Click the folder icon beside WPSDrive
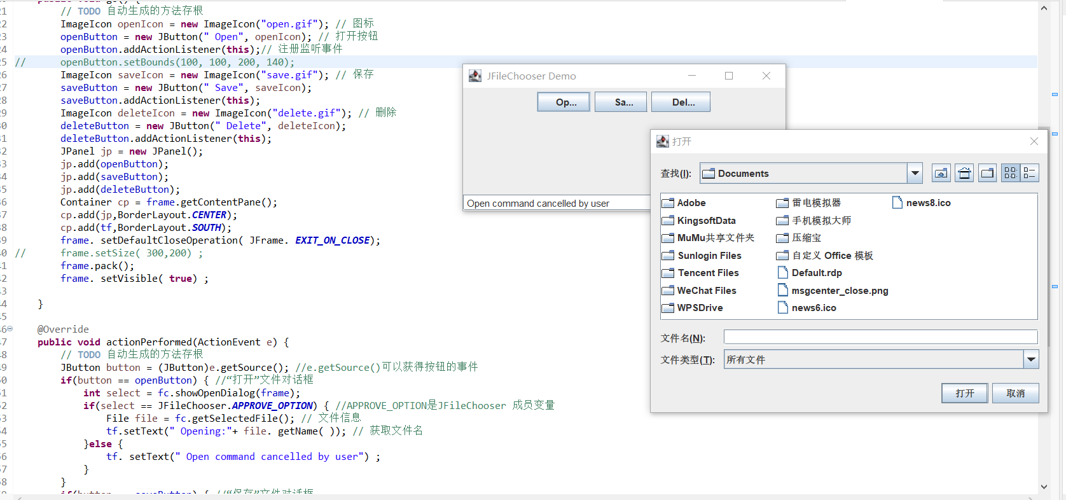This screenshot has width=1066, height=500. pyautogui.click(x=668, y=308)
